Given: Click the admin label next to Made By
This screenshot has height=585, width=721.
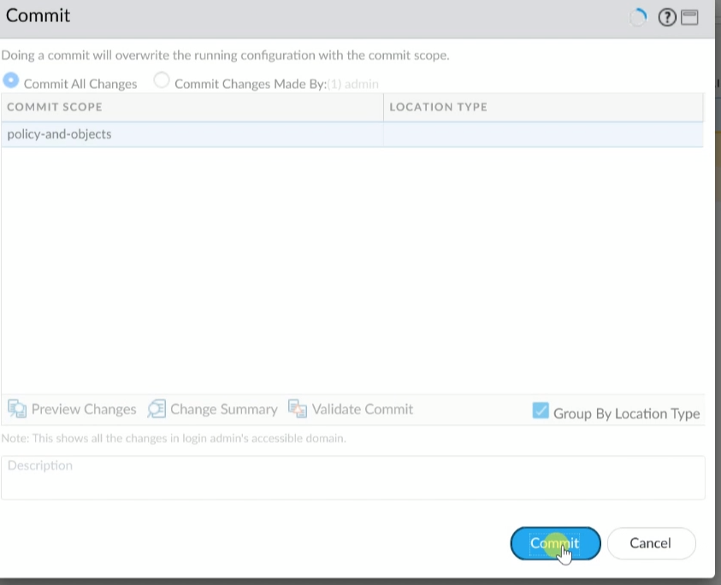Looking at the screenshot, I should pos(362,84).
